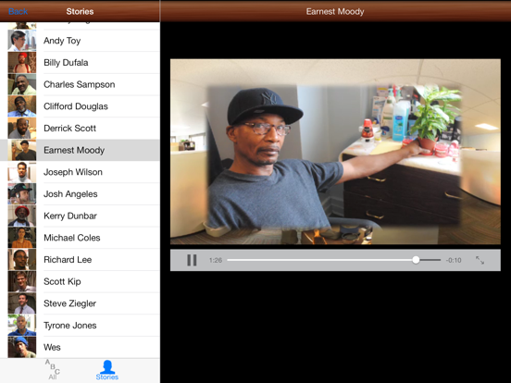Click Billy Dufala's portrait thumbnail

(x=22, y=63)
